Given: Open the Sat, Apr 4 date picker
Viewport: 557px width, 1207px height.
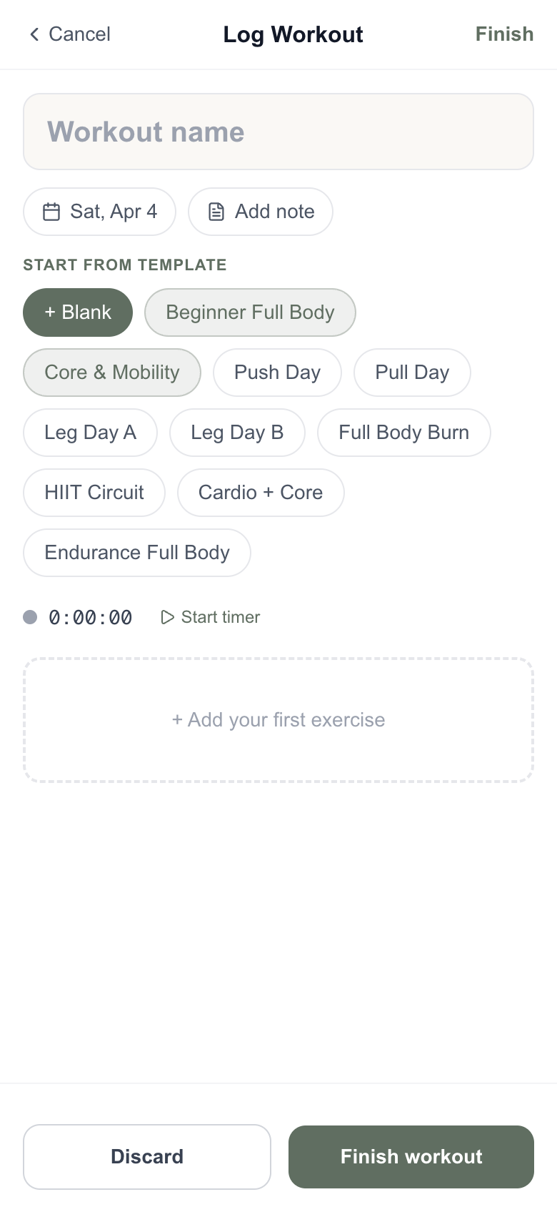Looking at the screenshot, I should coord(113,212).
